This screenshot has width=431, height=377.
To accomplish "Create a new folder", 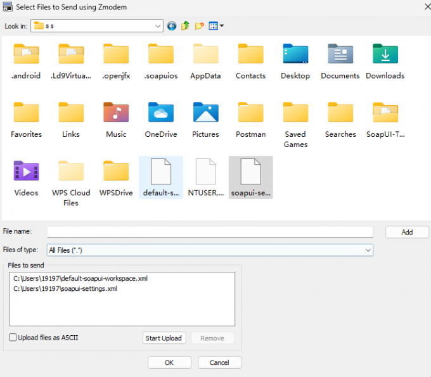I will click(199, 26).
